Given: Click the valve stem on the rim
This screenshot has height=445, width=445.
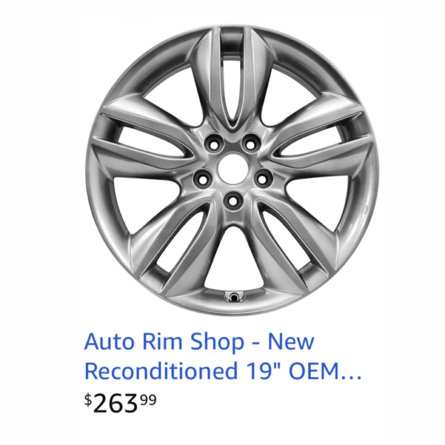Looking at the screenshot, I should [234, 297].
